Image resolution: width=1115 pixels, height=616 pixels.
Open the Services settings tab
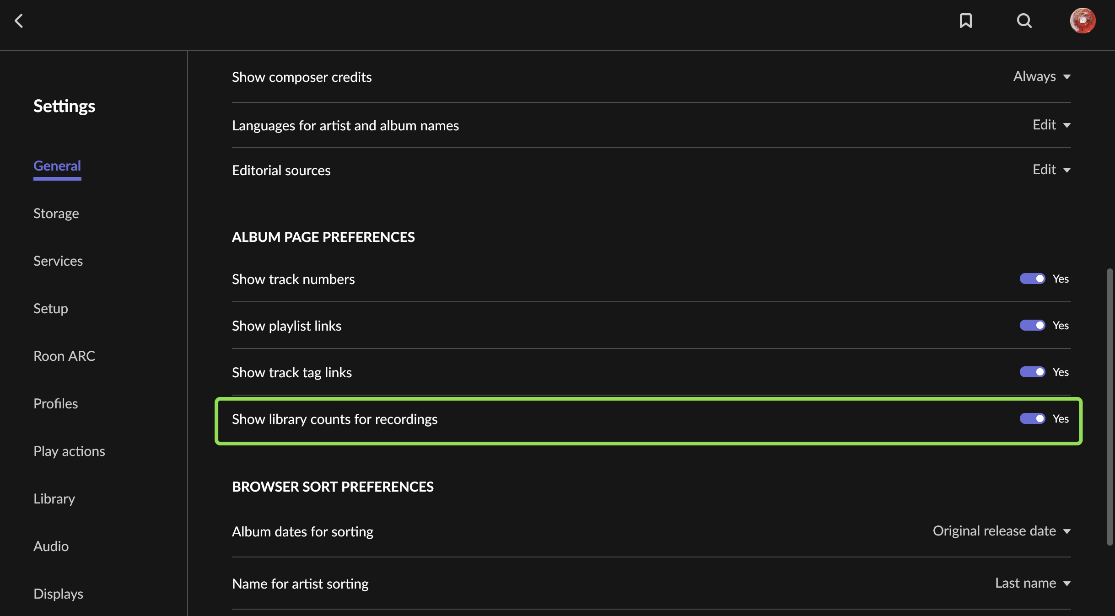58,261
